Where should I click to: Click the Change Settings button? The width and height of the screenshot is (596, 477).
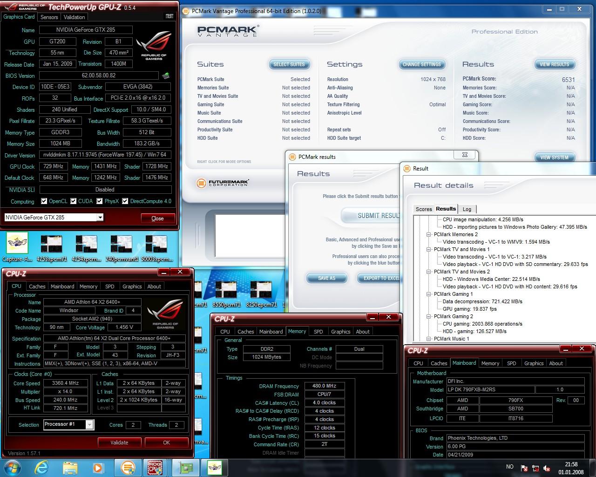click(x=422, y=64)
